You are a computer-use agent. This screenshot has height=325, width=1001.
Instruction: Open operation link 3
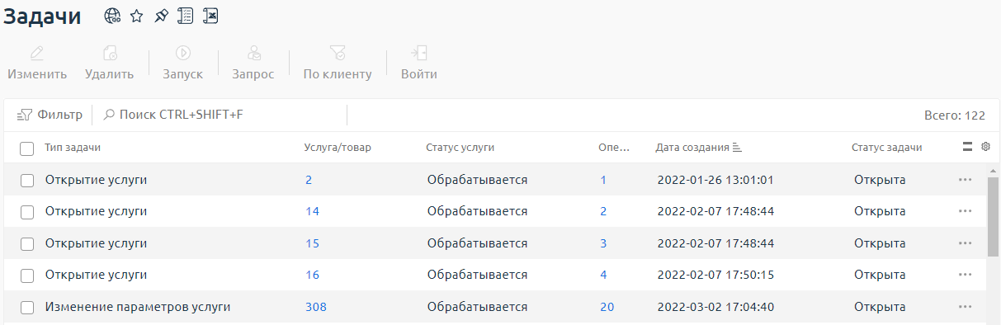point(603,243)
